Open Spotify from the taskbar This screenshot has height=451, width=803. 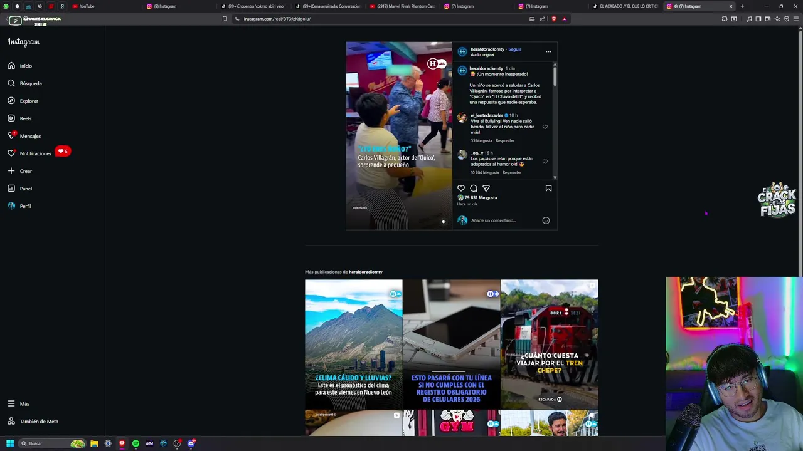[136, 443]
